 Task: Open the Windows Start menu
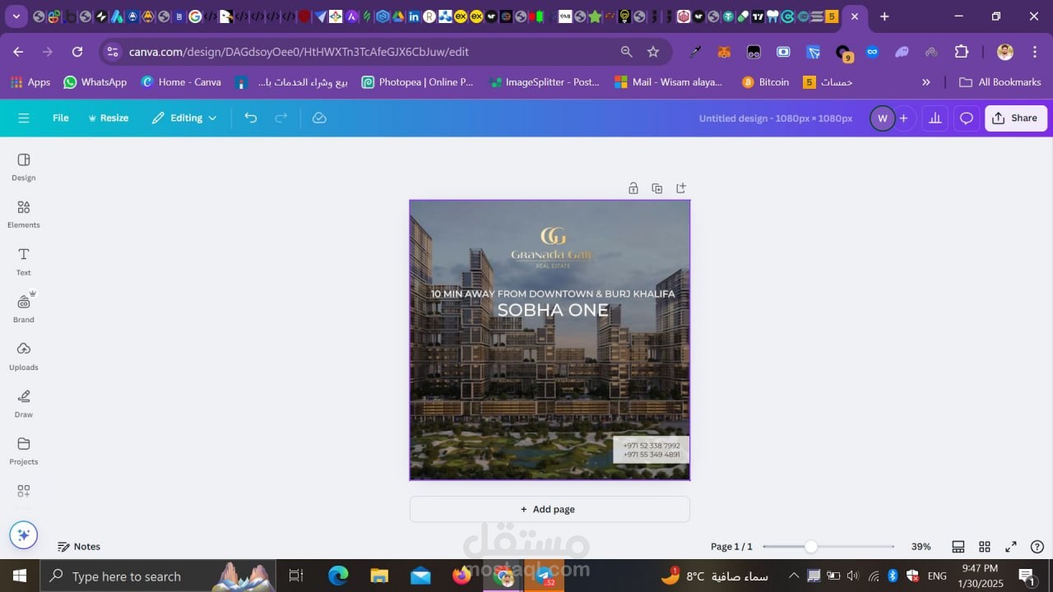20,576
